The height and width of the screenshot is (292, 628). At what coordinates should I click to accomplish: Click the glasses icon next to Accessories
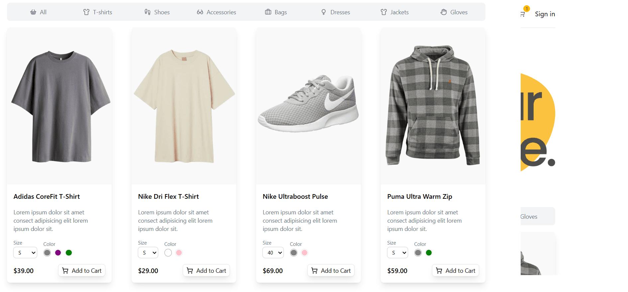coord(200,12)
